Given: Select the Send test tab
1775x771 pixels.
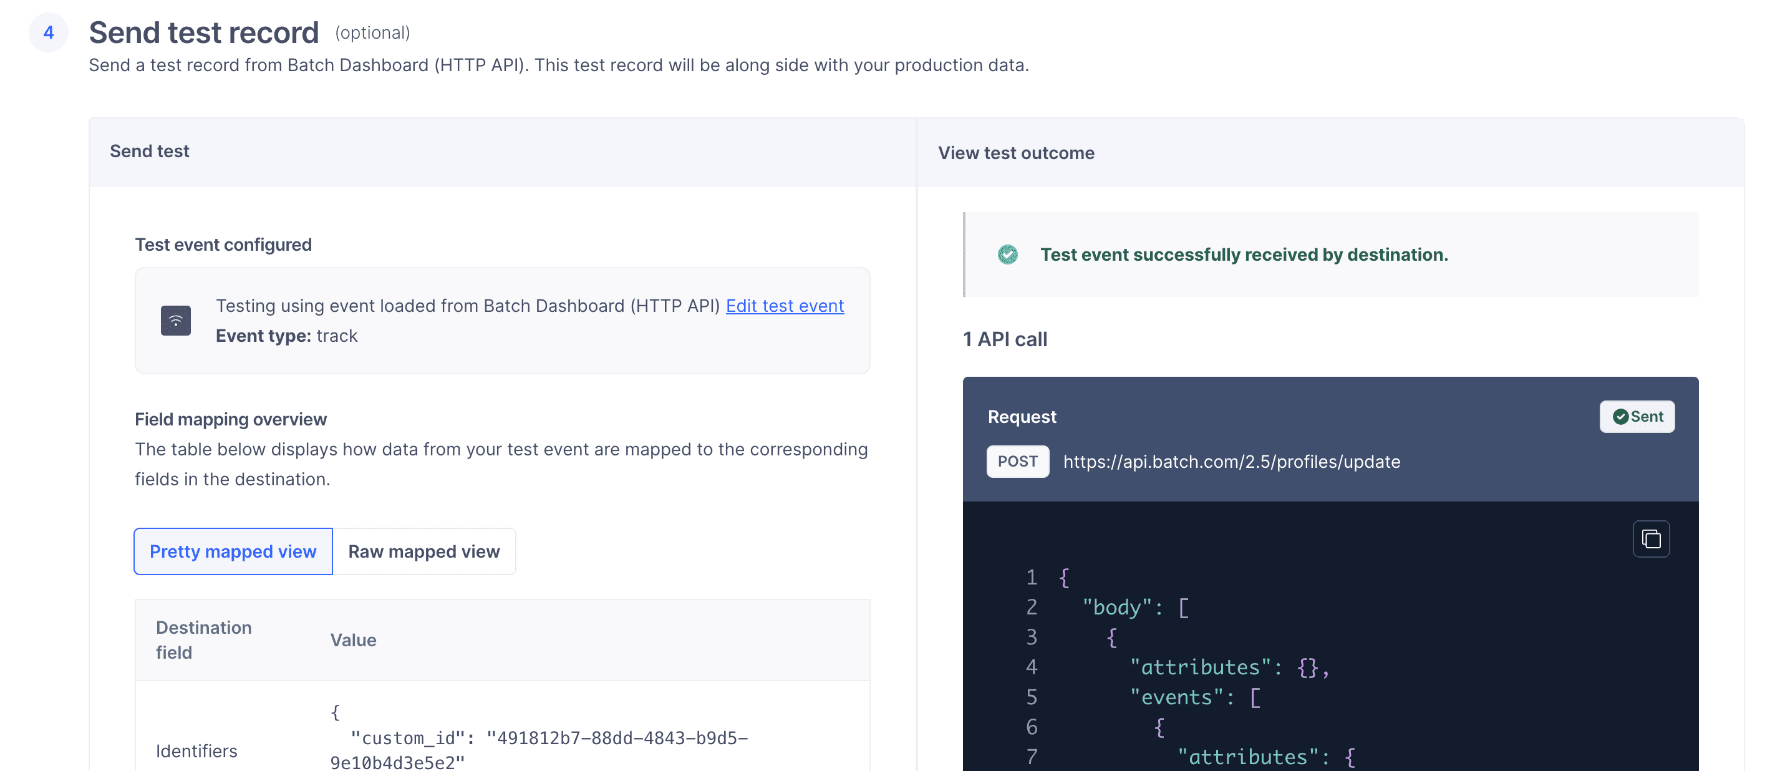Looking at the screenshot, I should click(149, 151).
